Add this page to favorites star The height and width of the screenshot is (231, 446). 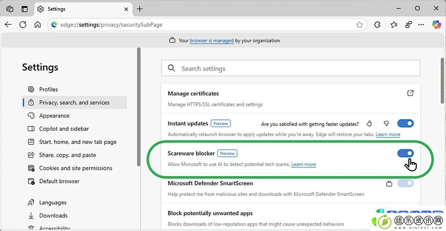[x=359, y=25]
